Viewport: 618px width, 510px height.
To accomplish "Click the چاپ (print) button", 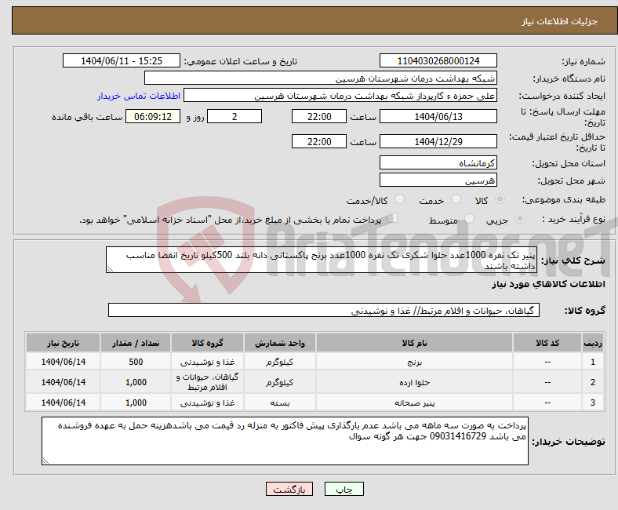I will click(x=344, y=488).
